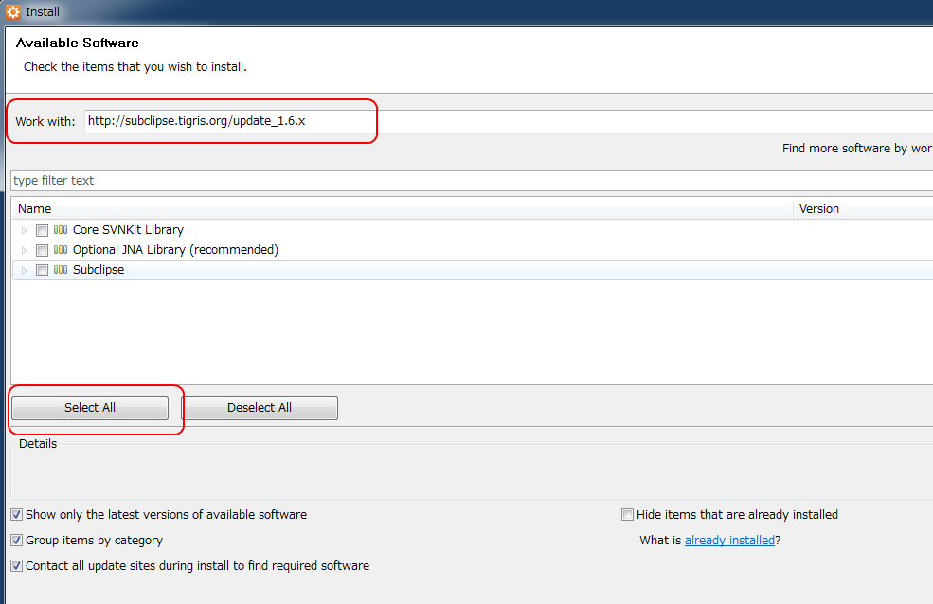Sort by the Name column header
This screenshot has height=604, width=933.
click(x=403, y=208)
